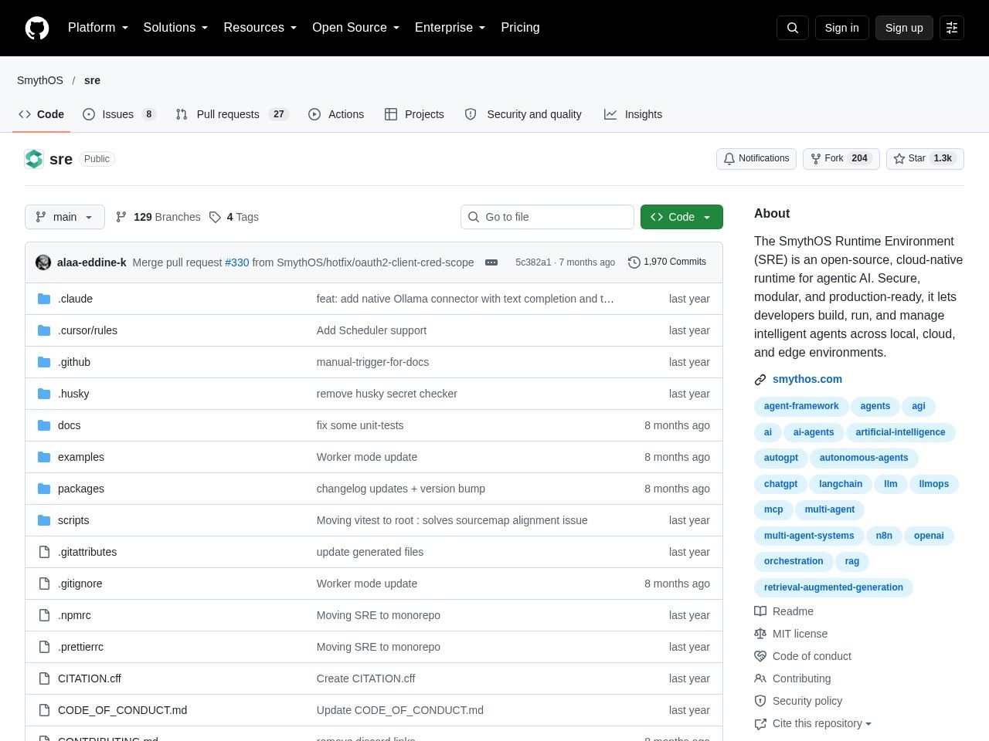Open the search magnifier button
Screen dimensions: 989x741
[793, 28]
